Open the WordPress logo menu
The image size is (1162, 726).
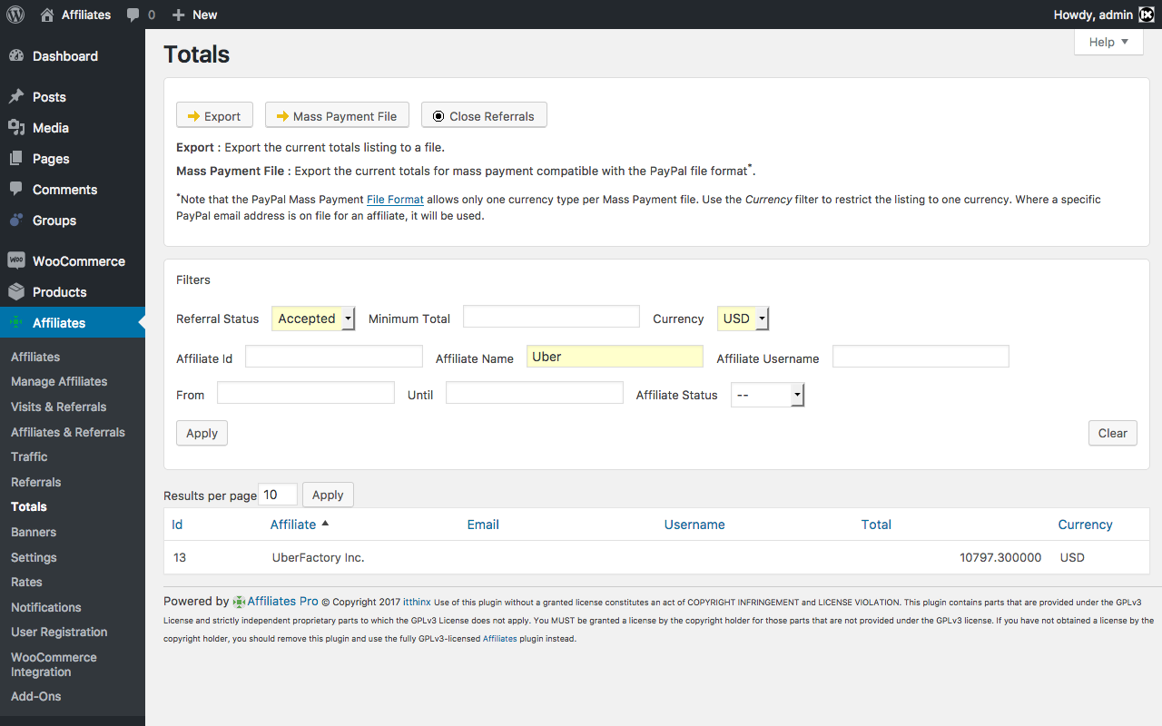(x=15, y=15)
